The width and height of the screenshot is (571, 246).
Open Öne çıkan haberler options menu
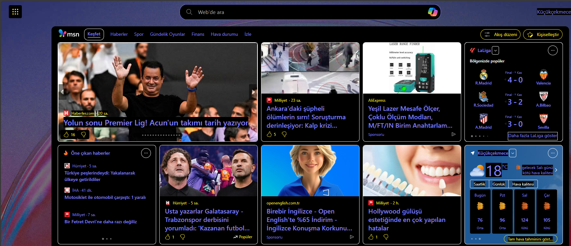(x=146, y=153)
